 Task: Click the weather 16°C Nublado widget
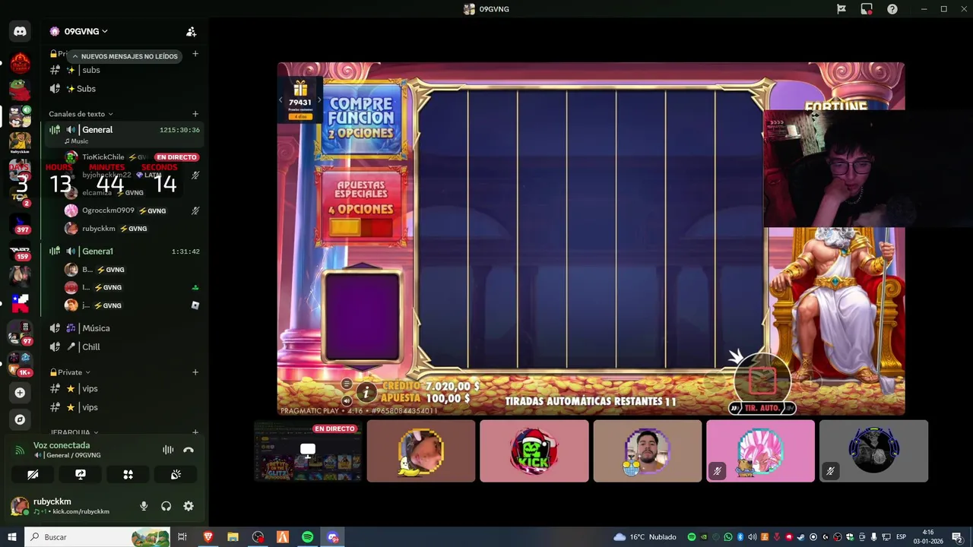pos(645,537)
